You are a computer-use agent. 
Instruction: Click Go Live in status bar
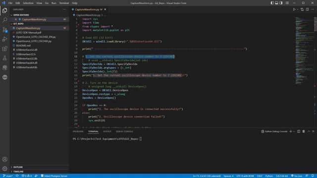[296, 176]
